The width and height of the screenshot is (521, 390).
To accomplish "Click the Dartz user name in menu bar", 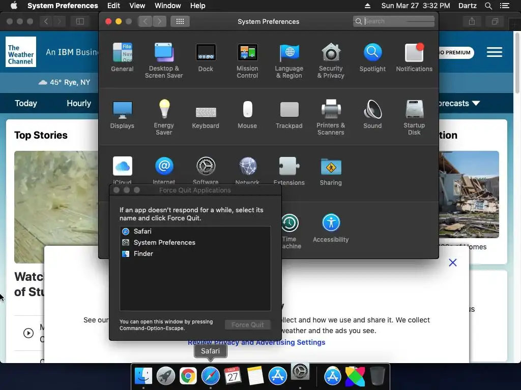I will 468,6.
